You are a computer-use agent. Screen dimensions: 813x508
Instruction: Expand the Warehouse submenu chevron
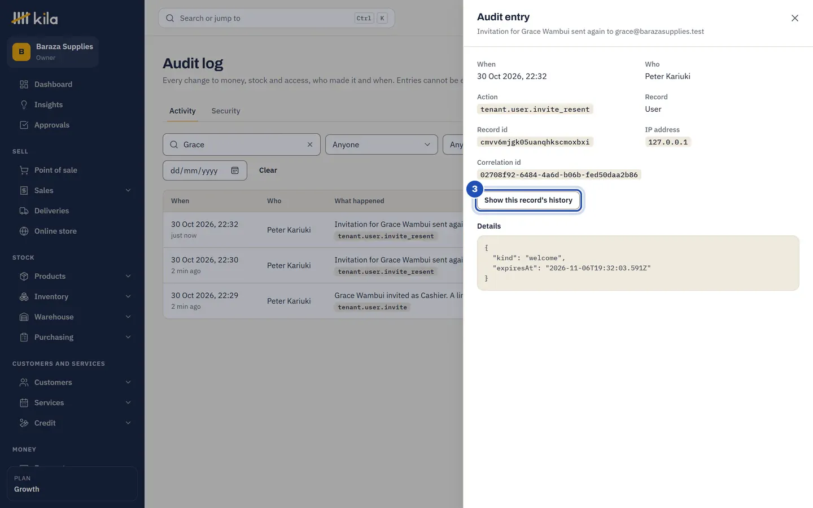128,317
